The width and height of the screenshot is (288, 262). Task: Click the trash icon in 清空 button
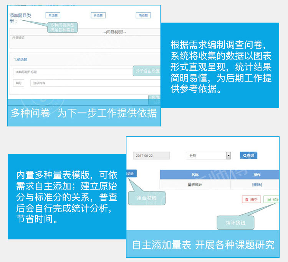click(247, 200)
